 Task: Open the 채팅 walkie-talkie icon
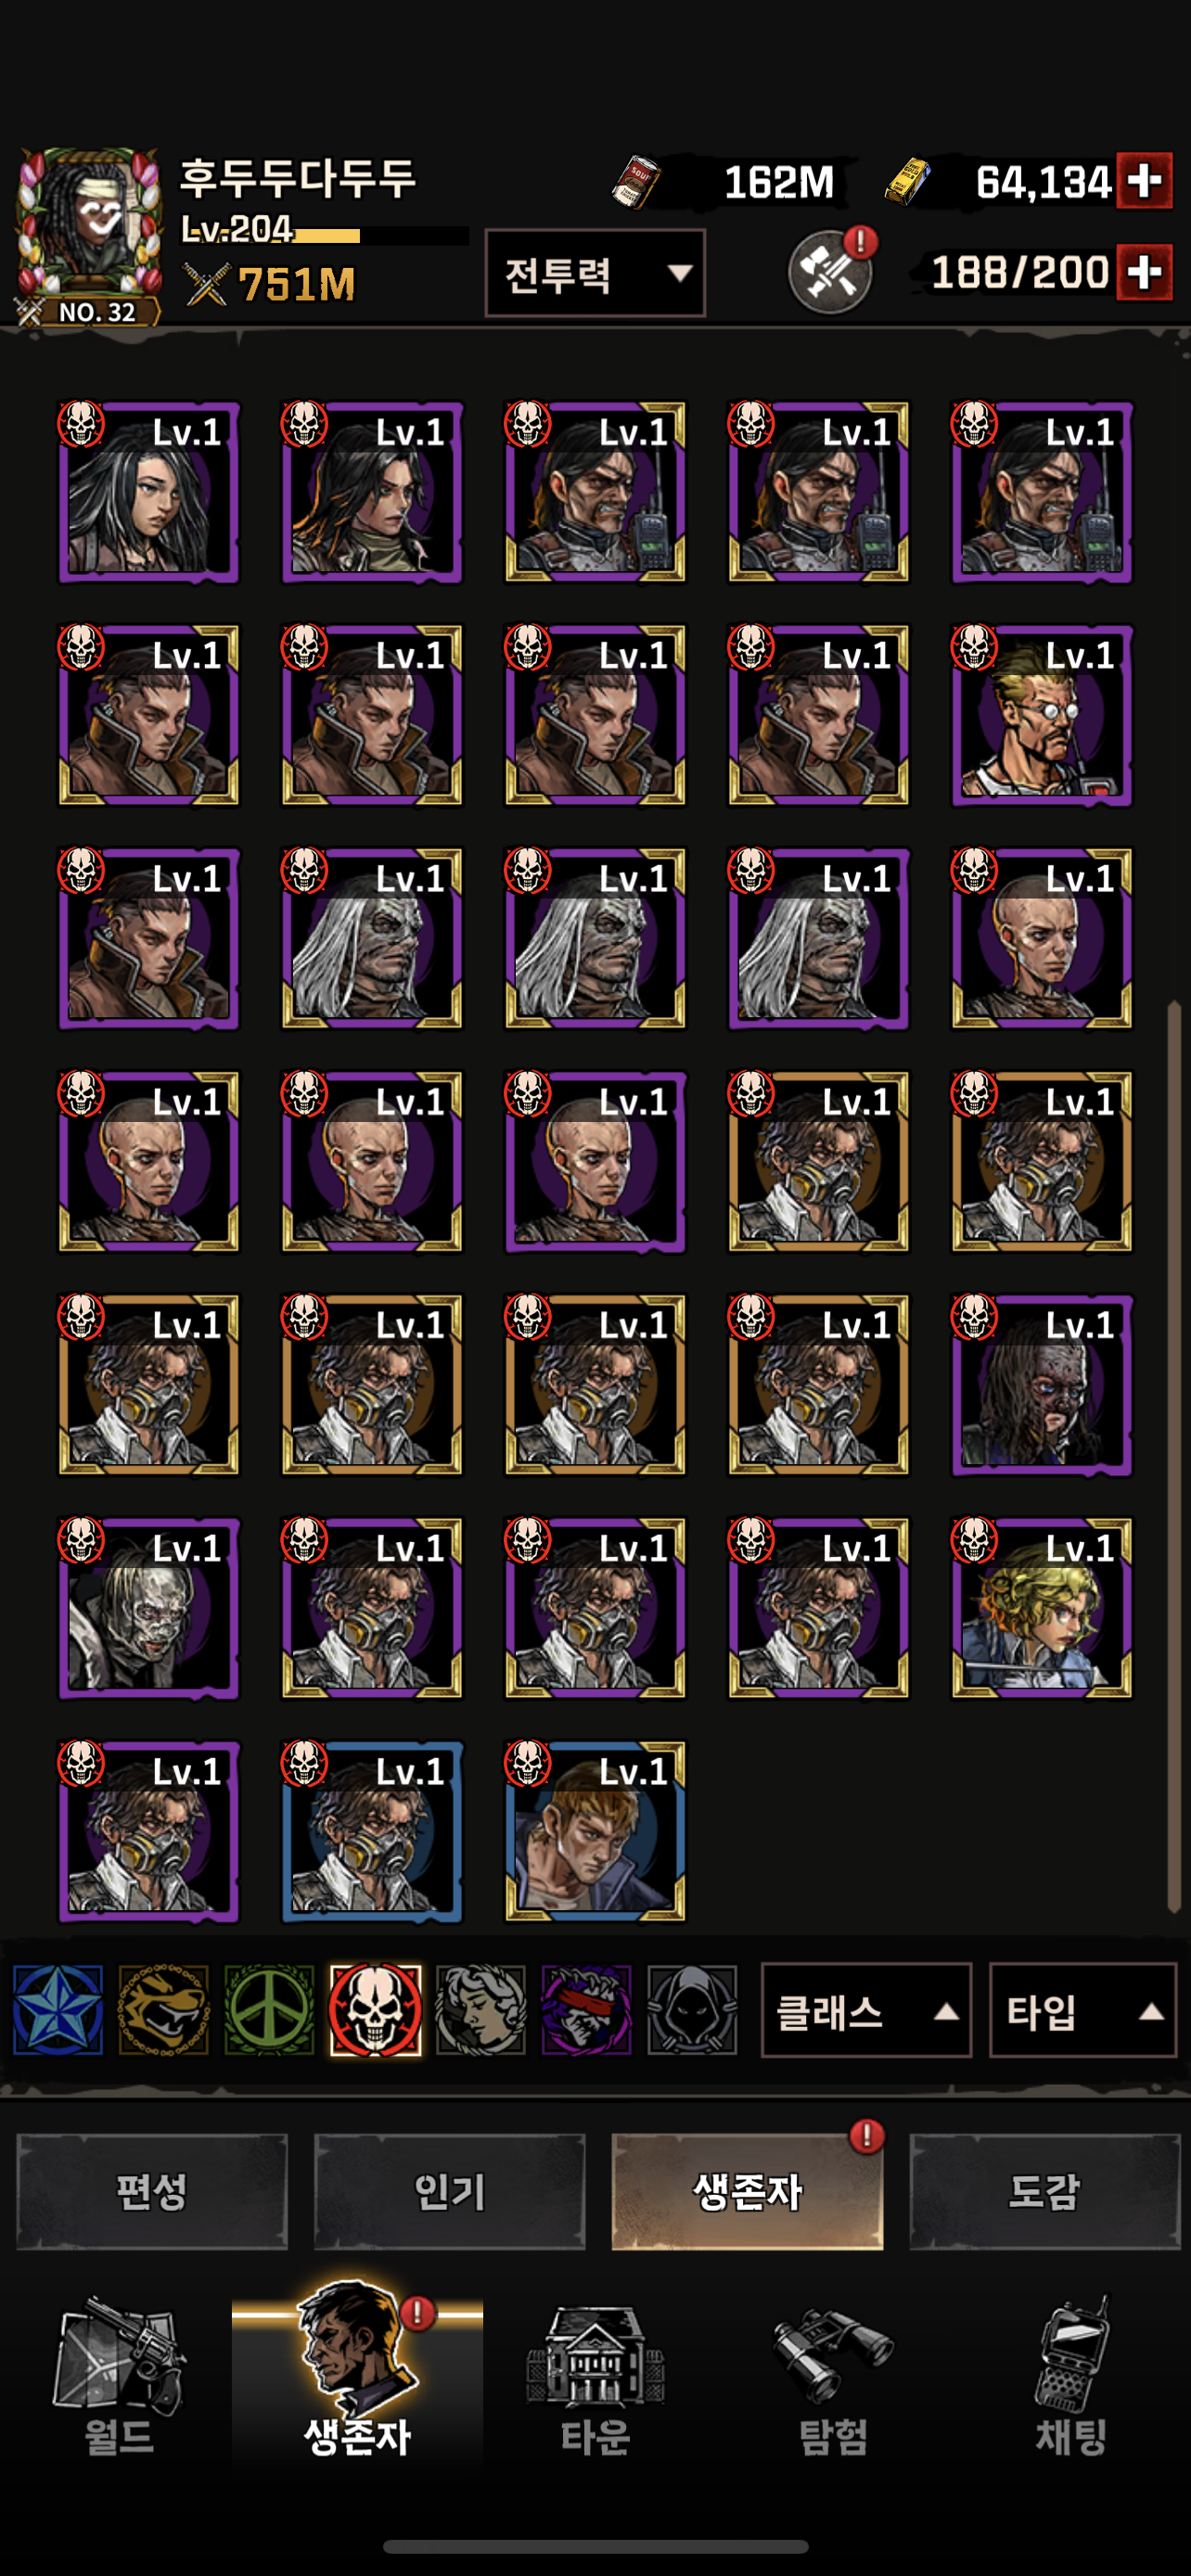(x=1071, y=2378)
